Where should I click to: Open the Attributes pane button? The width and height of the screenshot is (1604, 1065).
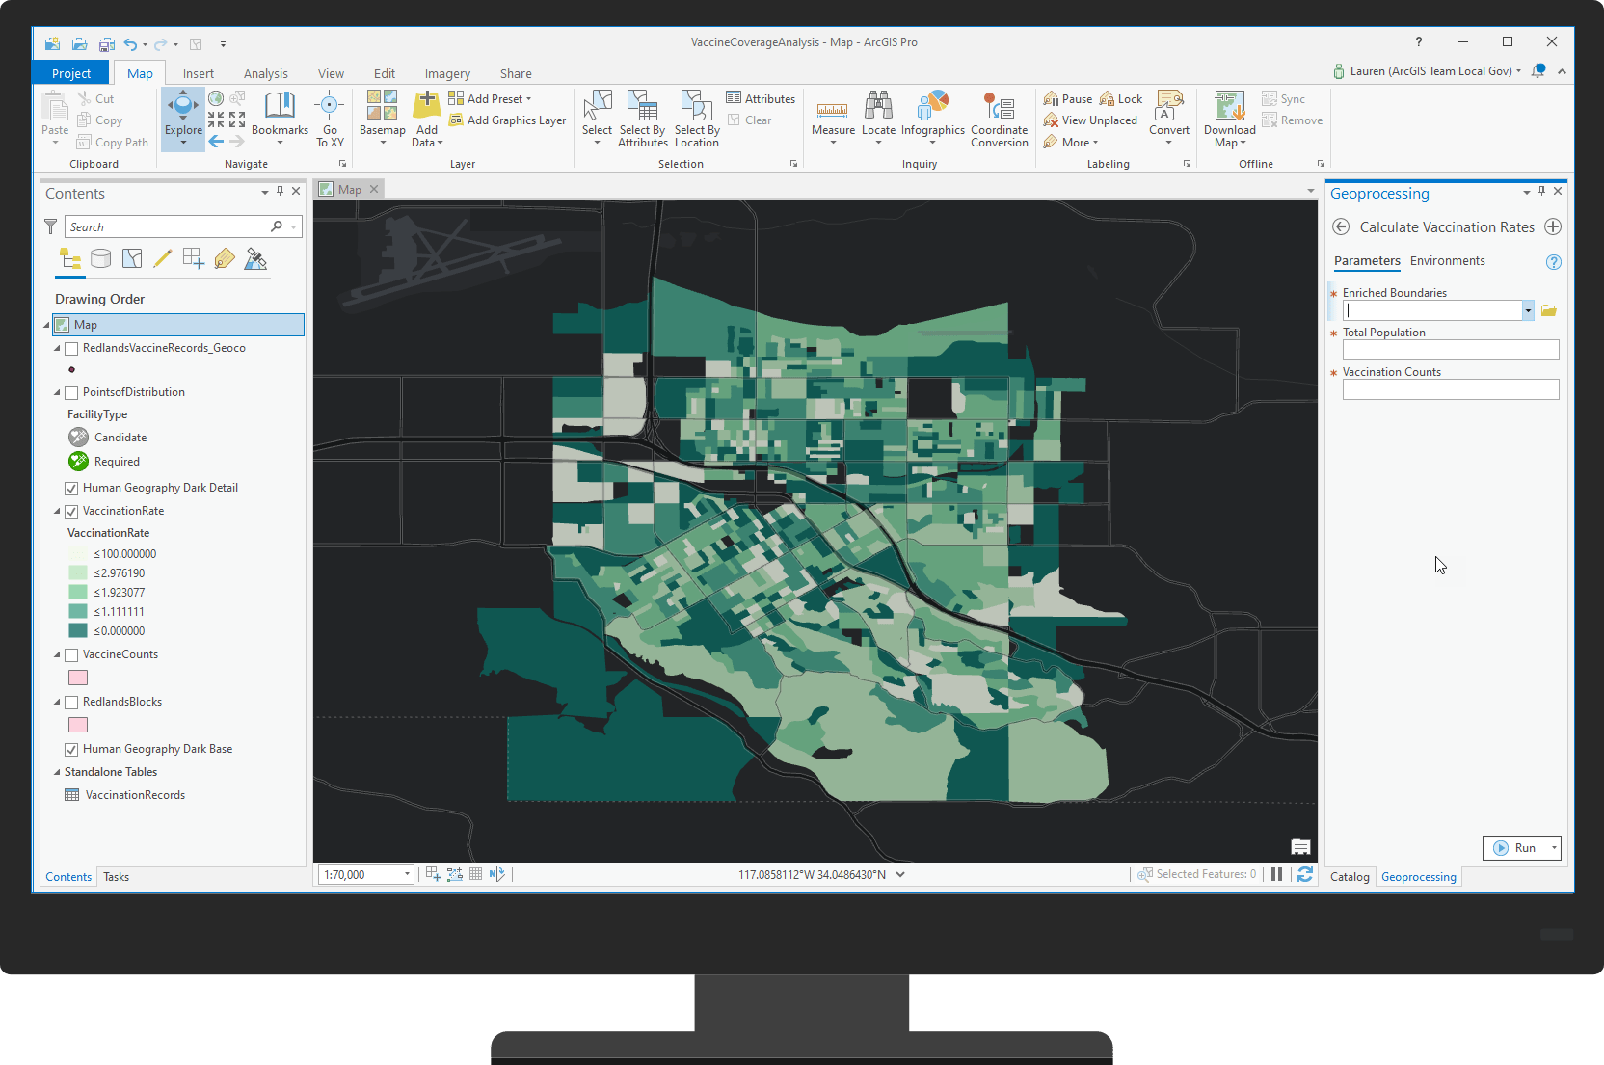(x=761, y=98)
